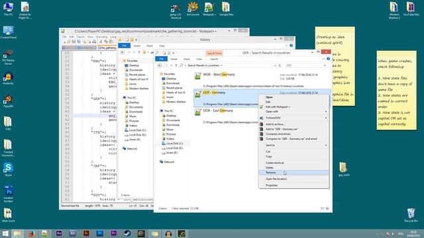Go up one folder in search results window
This screenshot has height=238, width=424.
click(x=176, y=65)
